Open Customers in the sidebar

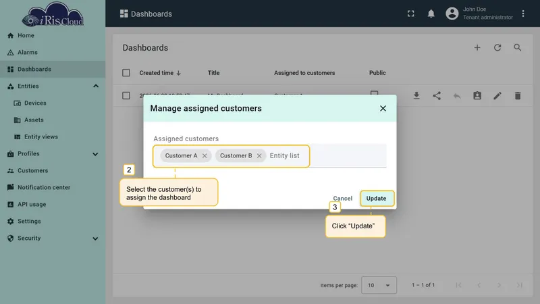click(53, 171)
